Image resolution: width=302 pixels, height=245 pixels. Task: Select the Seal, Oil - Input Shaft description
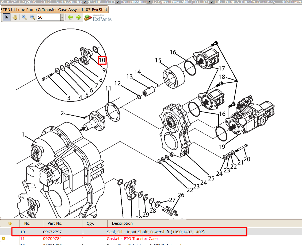point(156,232)
